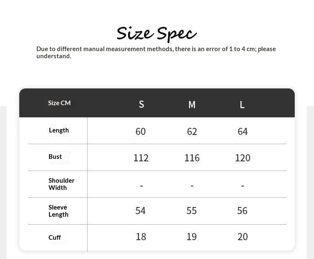
Task: Click the Size Spec heading
Action: (x=157, y=33)
